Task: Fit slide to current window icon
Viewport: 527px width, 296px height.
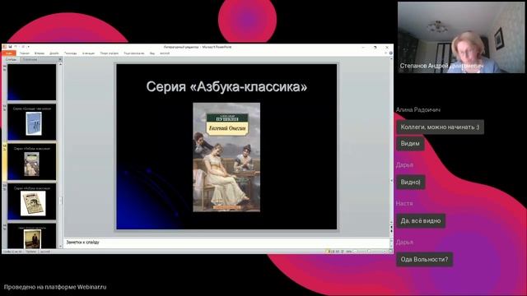Action: (390, 252)
